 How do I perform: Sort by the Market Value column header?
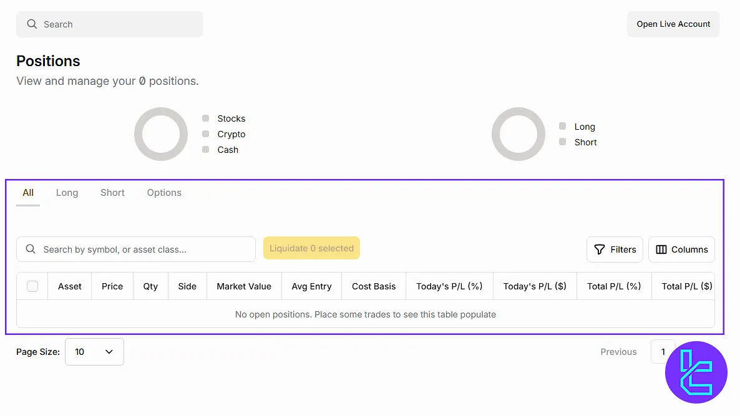[244, 286]
